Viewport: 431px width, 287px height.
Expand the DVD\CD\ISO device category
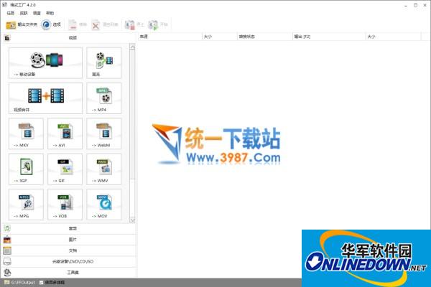pos(68,261)
